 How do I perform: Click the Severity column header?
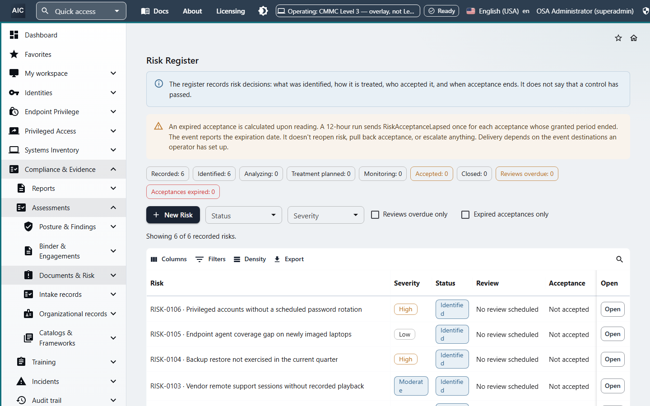click(x=407, y=283)
